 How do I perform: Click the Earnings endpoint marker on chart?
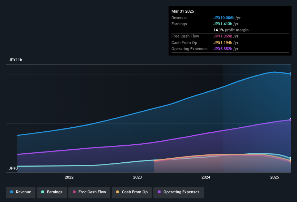pyautogui.click(x=291, y=158)
